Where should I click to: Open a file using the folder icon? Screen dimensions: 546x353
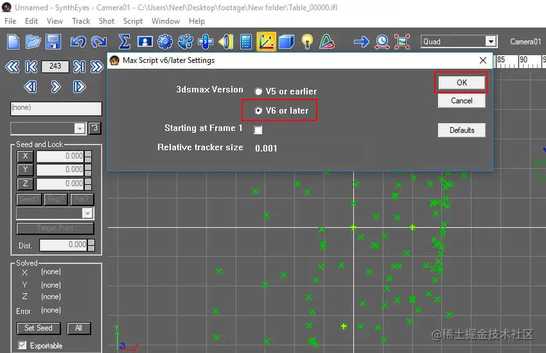pyautogui.click(x=33, y=42)
